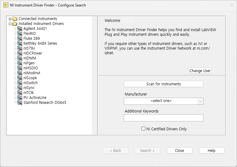This screenshot has width=237, height=167.
Task: Click the niTClk driver icon
Action: click(20, 93)
